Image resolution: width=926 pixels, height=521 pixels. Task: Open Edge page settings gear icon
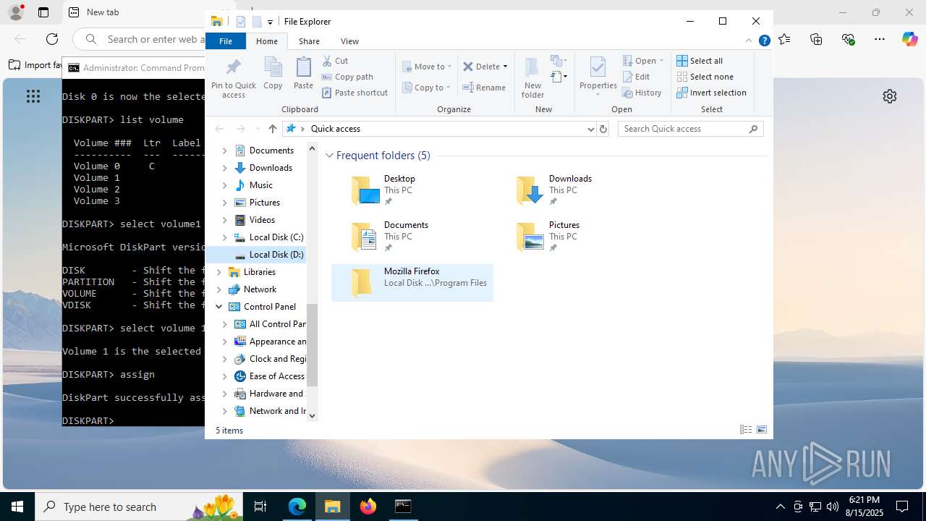click(890, 96)
